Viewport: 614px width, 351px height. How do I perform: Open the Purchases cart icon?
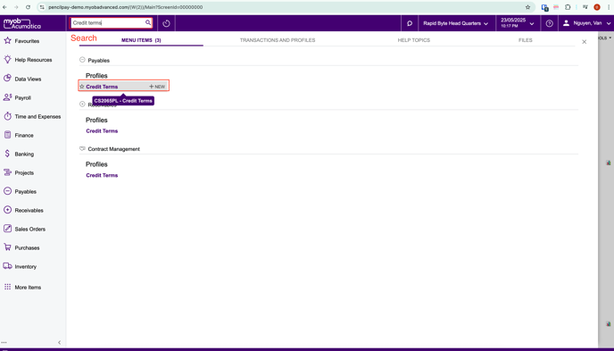coord(7,247)
